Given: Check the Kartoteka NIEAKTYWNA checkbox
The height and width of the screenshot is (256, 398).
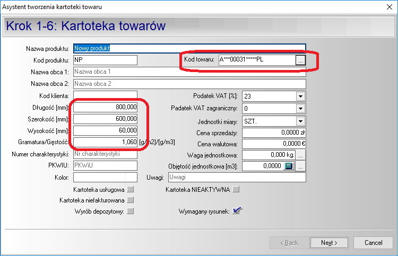Looking at the screenshot, I should pyautogui.click(x=236, y=189).
